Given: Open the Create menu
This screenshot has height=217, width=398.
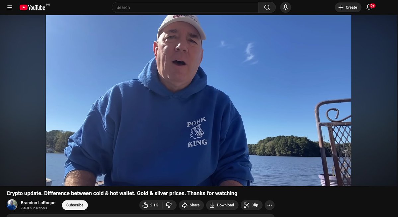Looking at the screenshot, I should tap(348, 7).
